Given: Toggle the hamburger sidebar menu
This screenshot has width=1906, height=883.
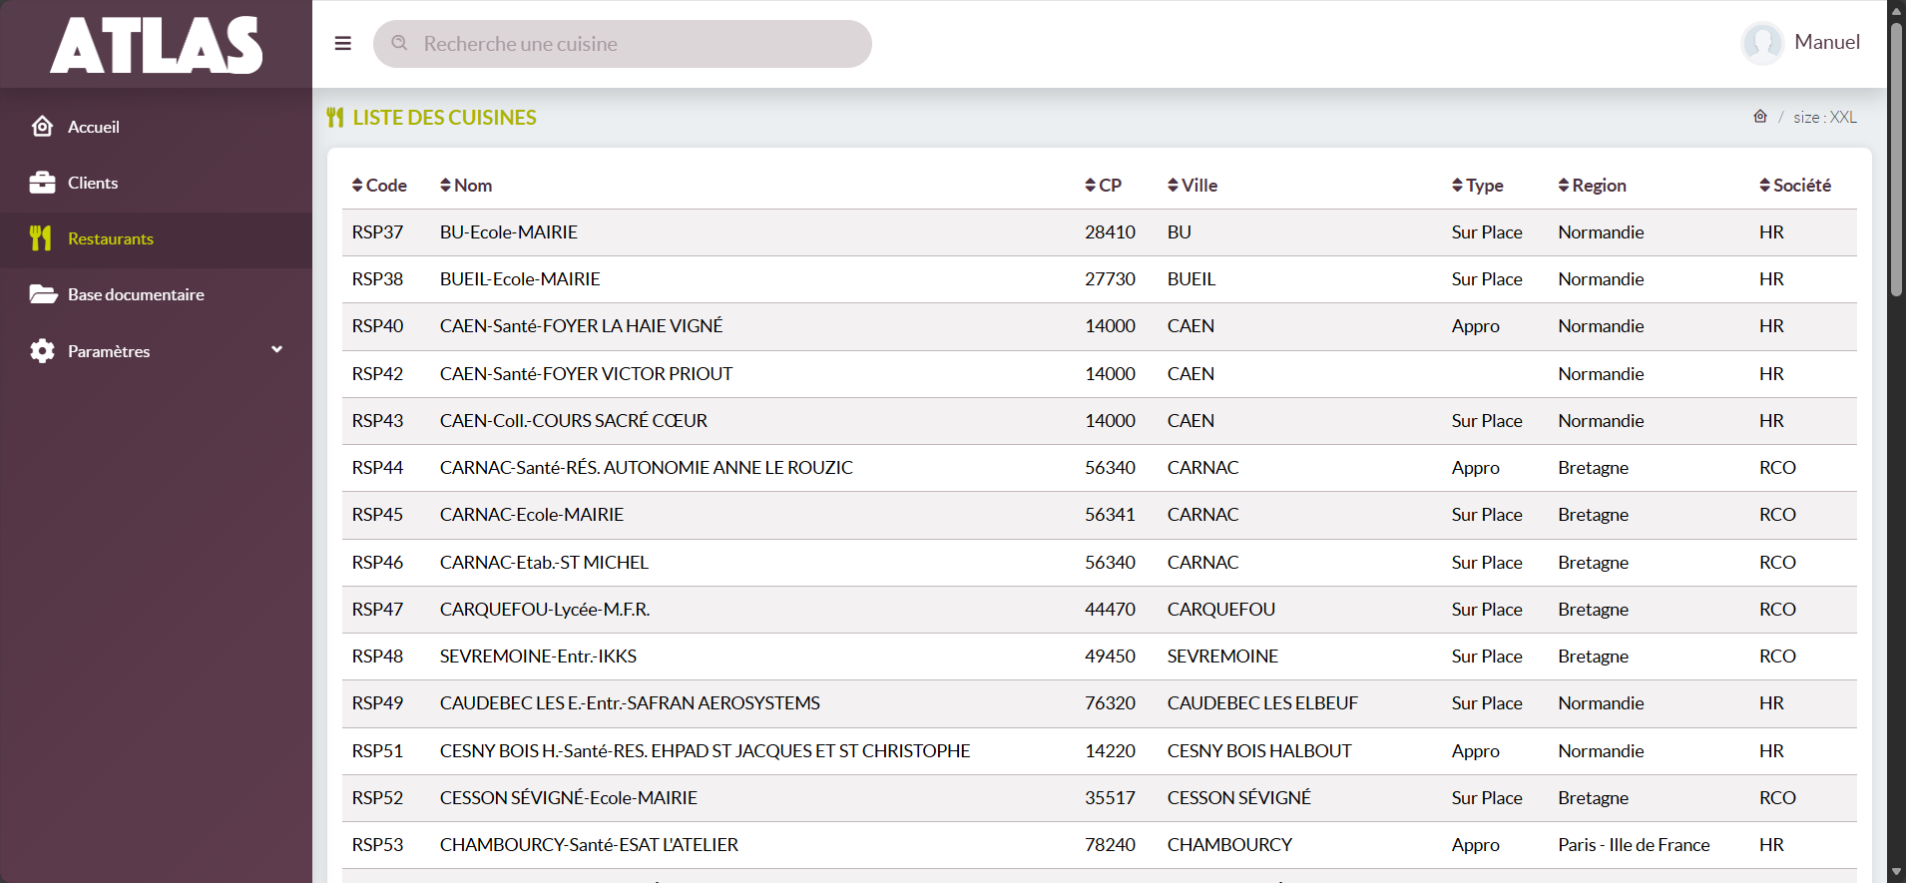Looking at the screenshot, I should (343, 44).
